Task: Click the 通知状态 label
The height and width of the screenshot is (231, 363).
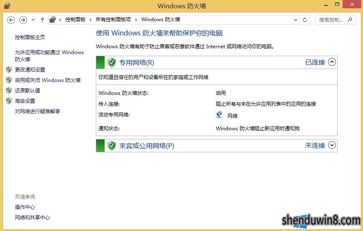Action: pos(109,128)
